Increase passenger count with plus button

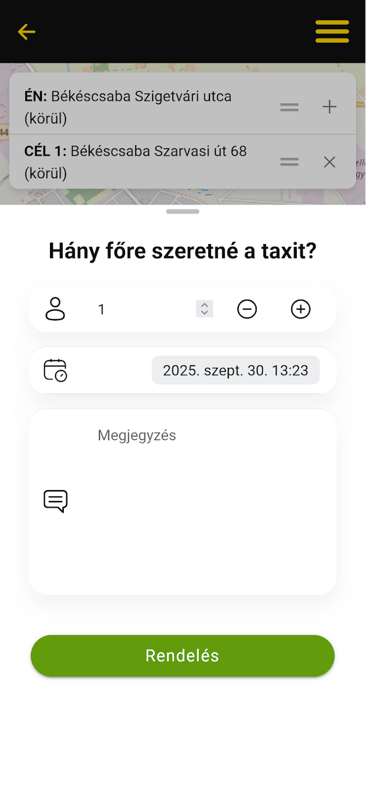point(301,310)
